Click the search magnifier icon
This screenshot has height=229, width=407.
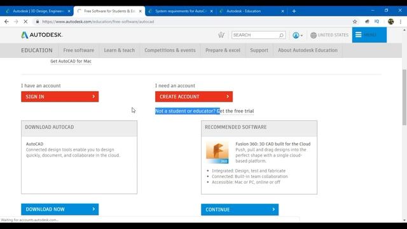[x=281, y=35]
